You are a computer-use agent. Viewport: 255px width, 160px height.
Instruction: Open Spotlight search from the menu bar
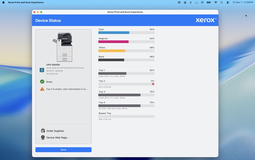[221, 2]
